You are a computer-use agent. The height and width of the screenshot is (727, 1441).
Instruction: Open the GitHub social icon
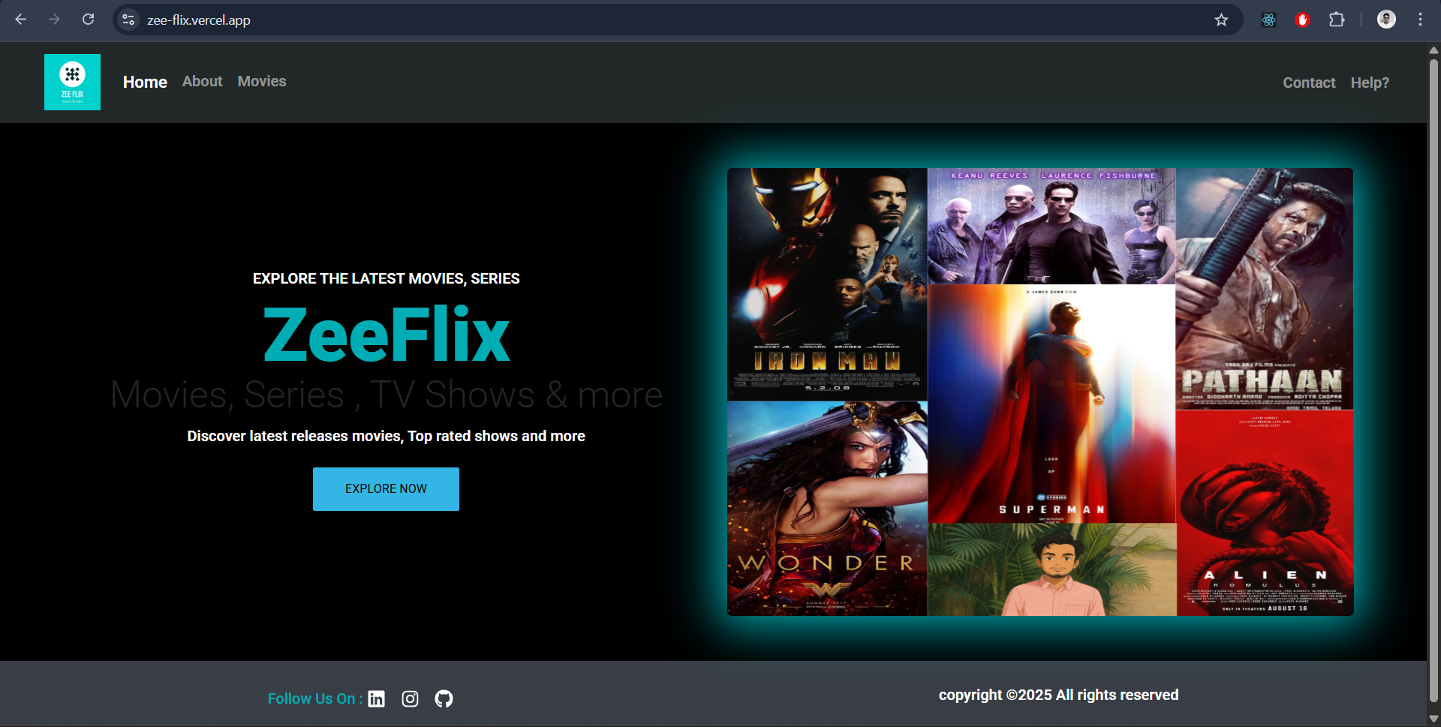click(x=444, y=698)
